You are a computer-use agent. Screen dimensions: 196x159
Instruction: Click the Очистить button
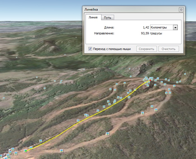[x=169, y=49]
